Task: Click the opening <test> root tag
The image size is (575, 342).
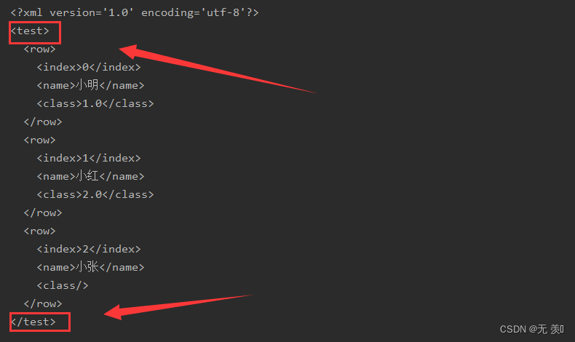Action: pos(30,31)
